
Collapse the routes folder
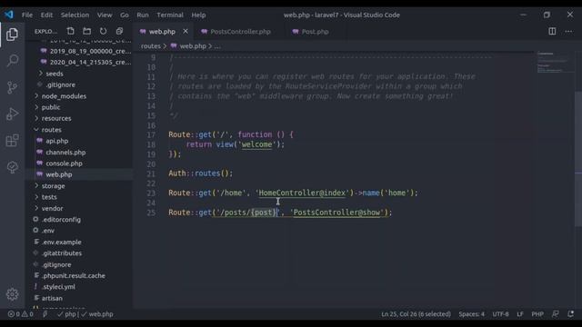click(52, 130)
